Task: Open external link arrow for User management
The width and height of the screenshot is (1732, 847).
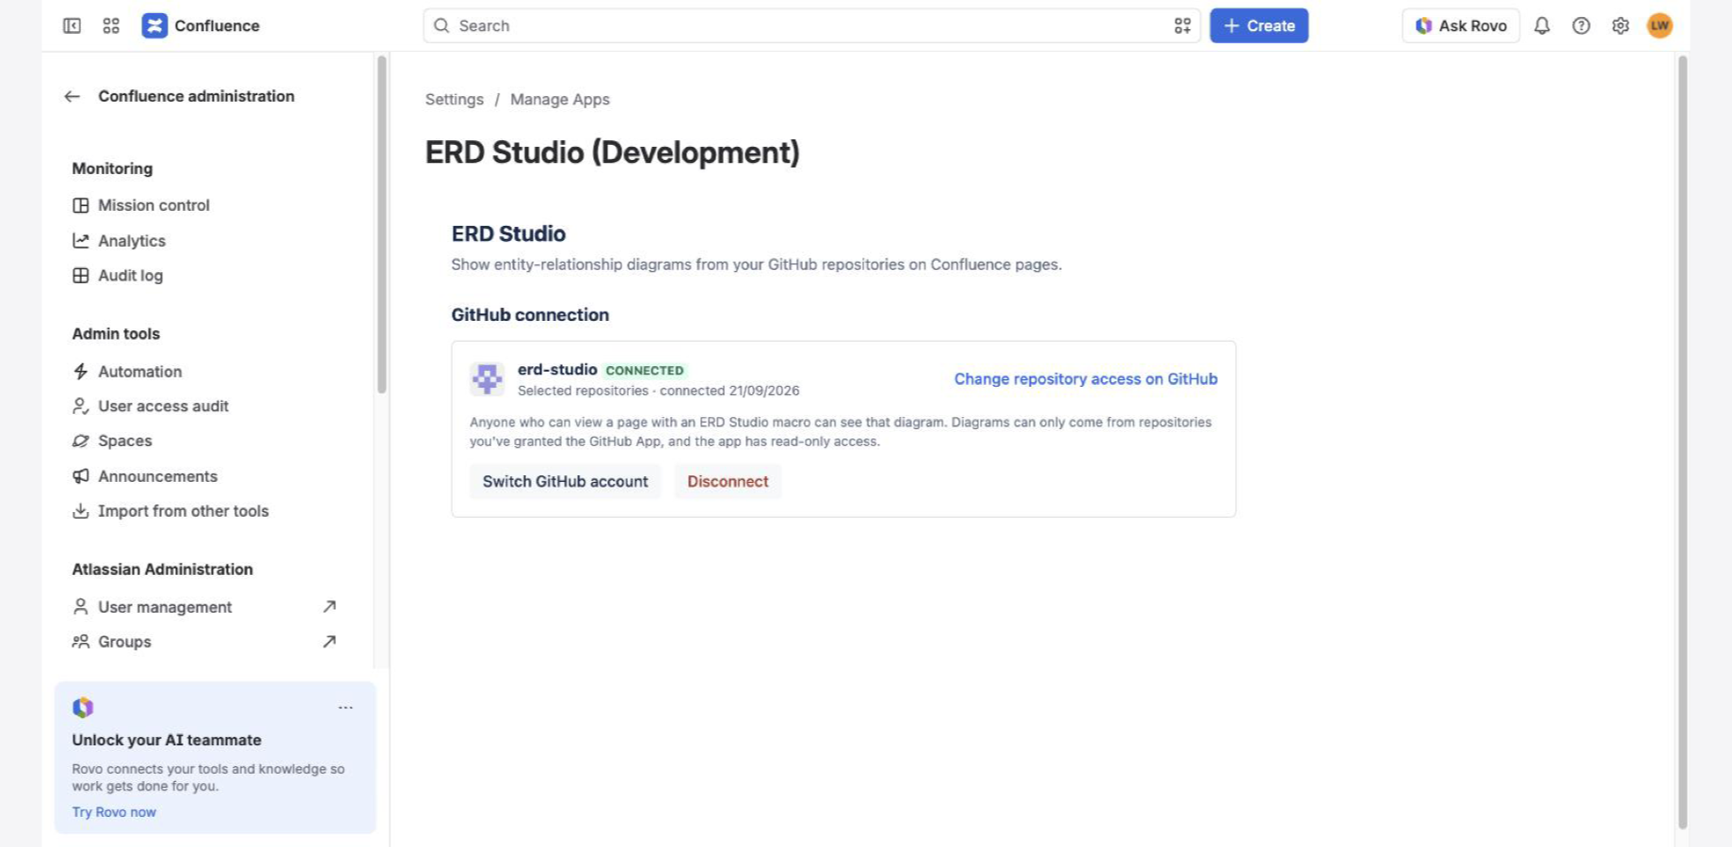Action: [329, 607]
